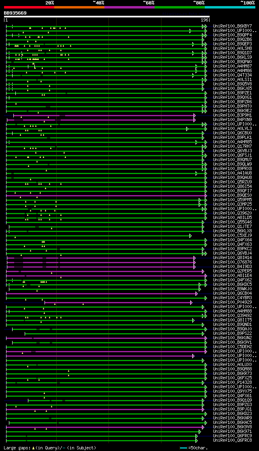259x451 pixels.
Task: Select the UniRef100_B6KAC5 label
Action: (x=233, y=423)
